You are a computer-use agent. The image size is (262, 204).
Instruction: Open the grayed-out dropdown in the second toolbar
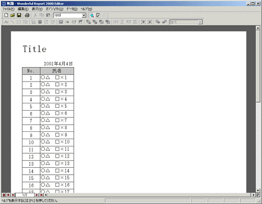[x=200, y=22]
